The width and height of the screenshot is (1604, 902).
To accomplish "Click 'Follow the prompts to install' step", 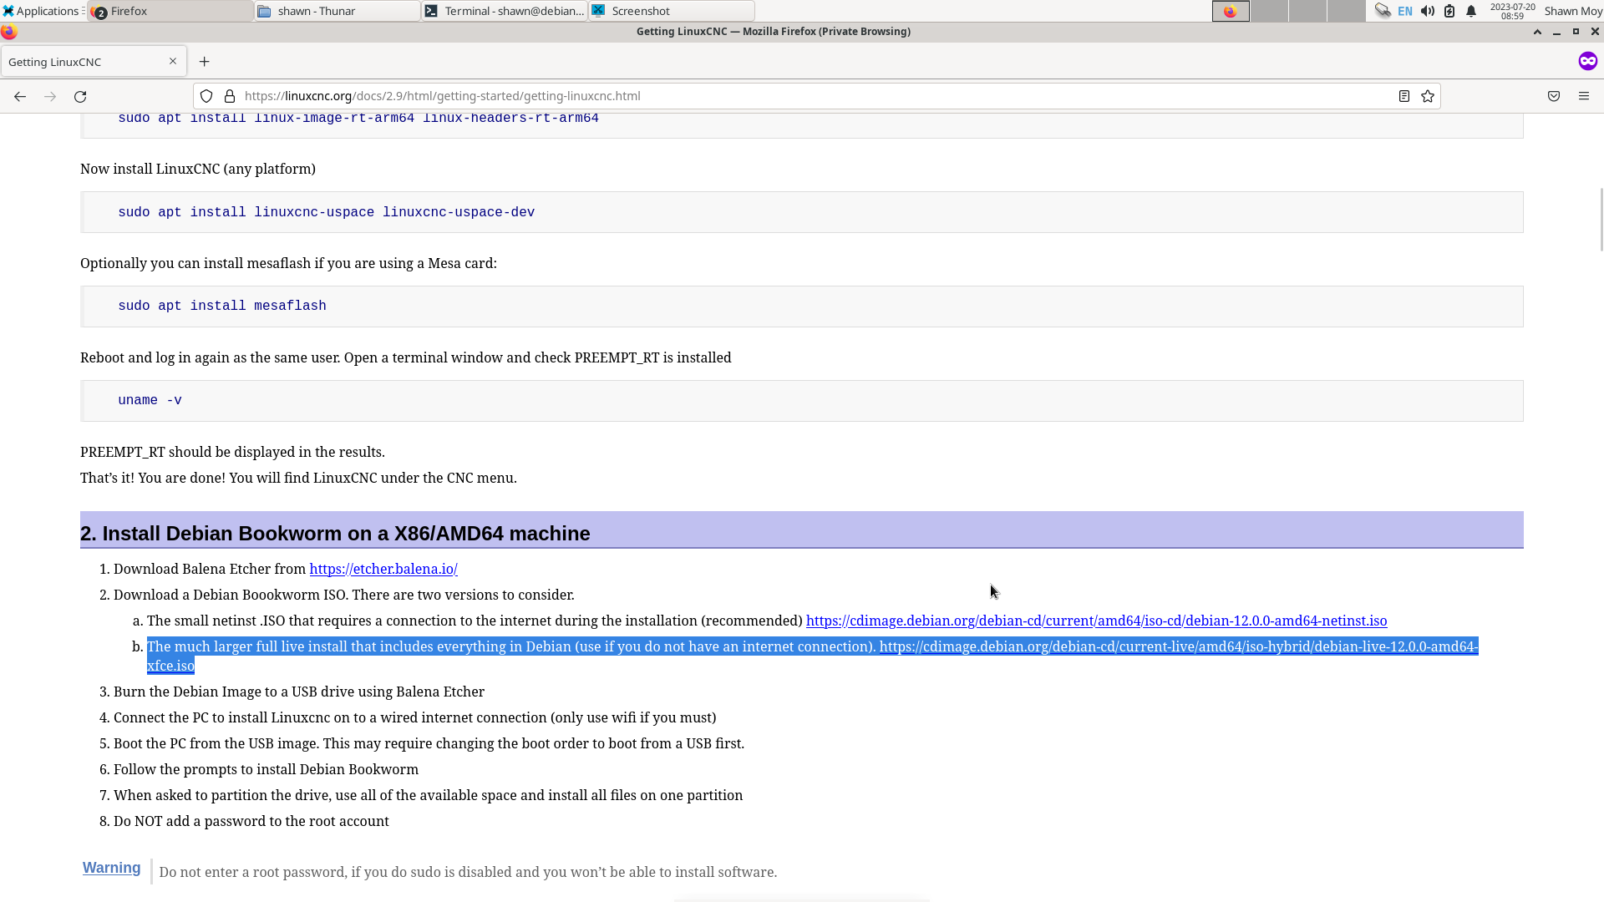I will coord(266,769).
